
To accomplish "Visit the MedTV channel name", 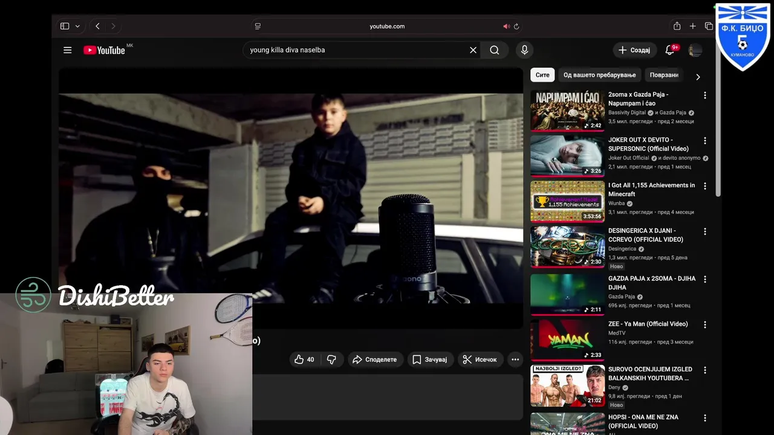I will [x=617, y=333].
